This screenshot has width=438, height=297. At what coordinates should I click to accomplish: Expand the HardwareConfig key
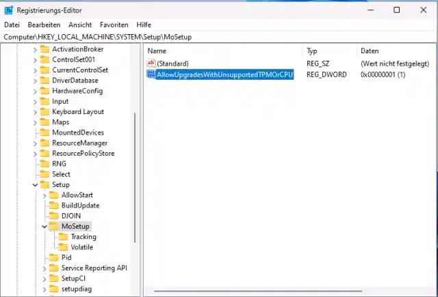pyautogui.click(x=35, y=91)
